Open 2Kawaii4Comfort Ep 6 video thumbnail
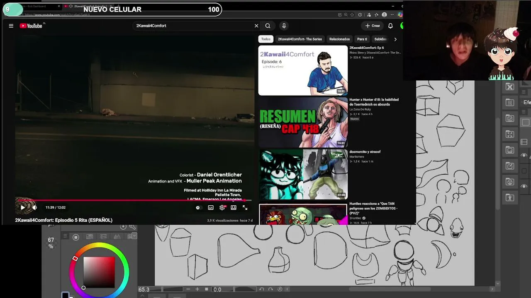This screenshot has width=531, height=298. tap(303, 70)
